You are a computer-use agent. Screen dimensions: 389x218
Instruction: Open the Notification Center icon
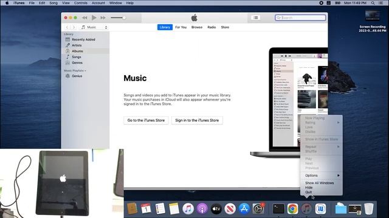[x=381, y=3]
